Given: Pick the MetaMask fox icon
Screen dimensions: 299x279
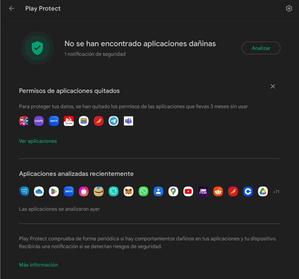Looking at the screenshot, I should click(128, 191).
